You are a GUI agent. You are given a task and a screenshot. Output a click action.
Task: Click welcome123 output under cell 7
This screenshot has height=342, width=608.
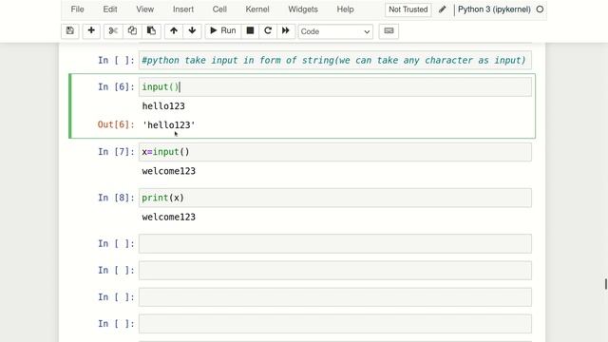[169, 171]
